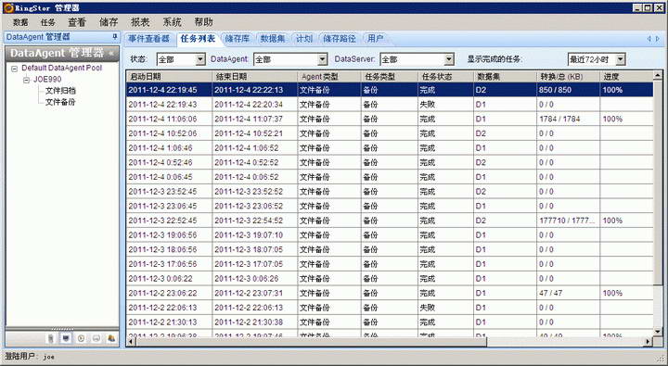Switch to the 用户 tab
This screenshot has height=366, width=668.
pos(375,39)
